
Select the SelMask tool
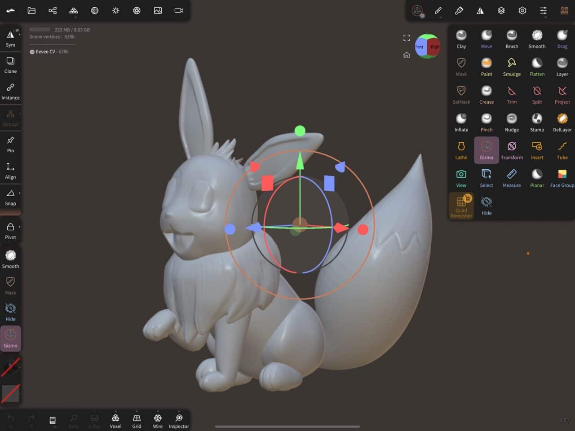coord(461,95)
